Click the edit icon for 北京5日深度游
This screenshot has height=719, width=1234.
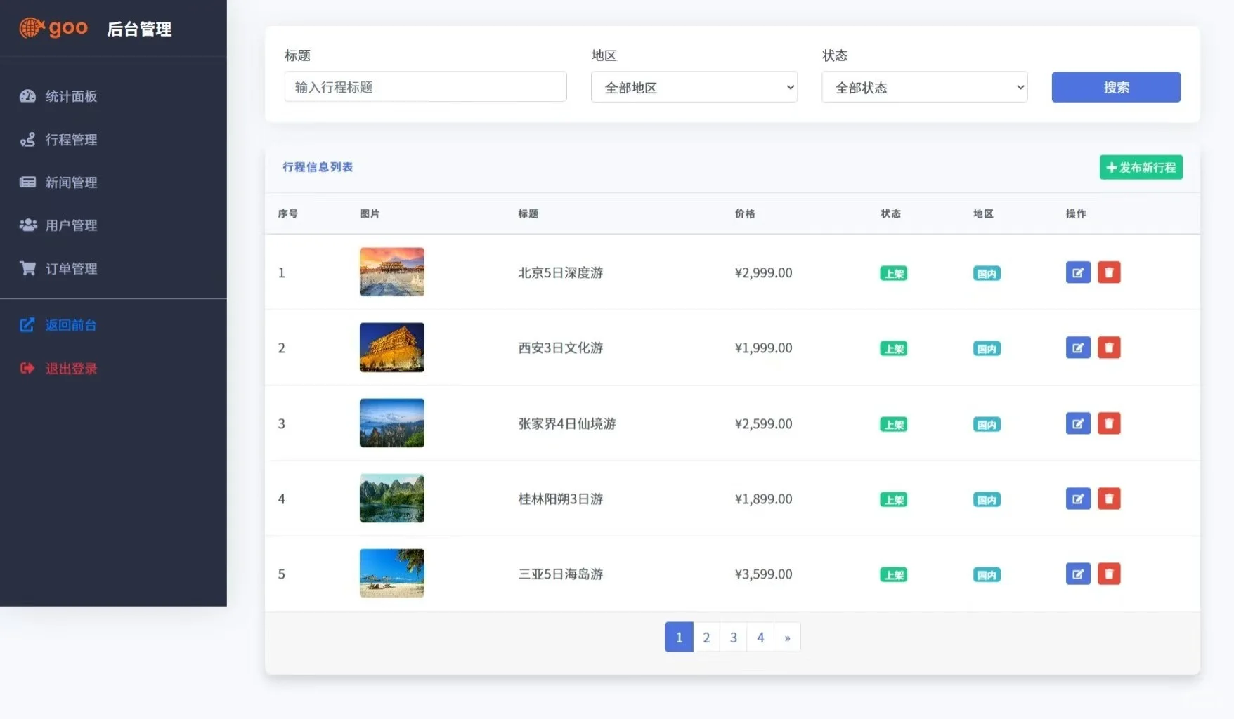pos(1077,272)
